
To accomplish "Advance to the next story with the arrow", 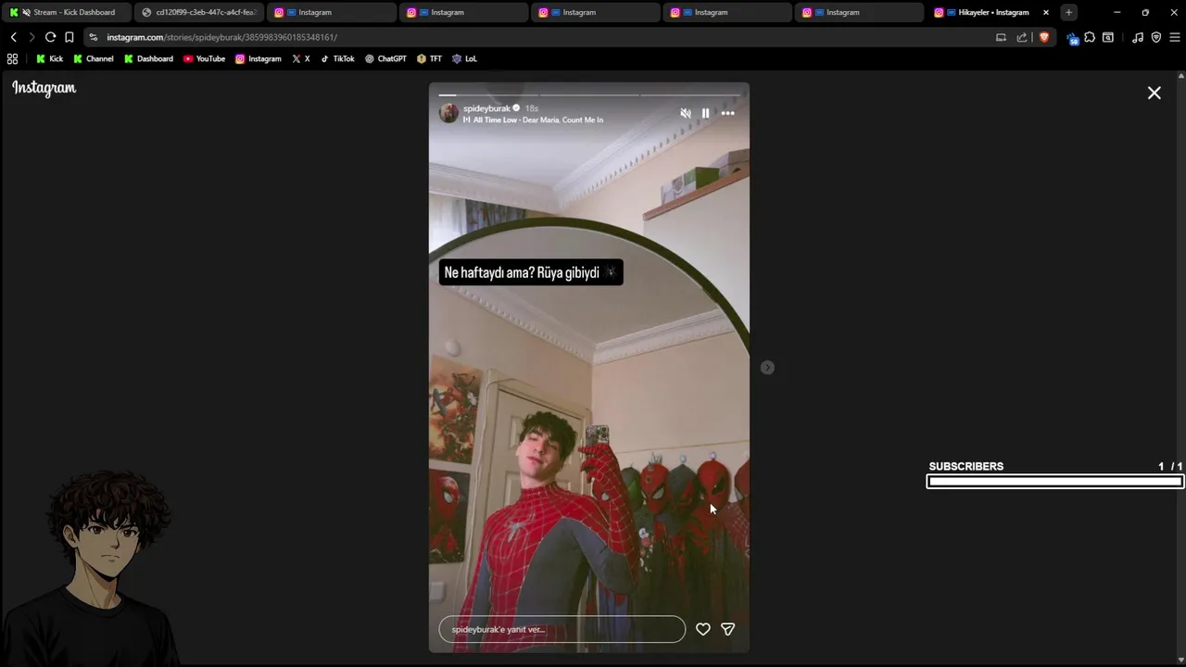I will click(x=767, y=368).
